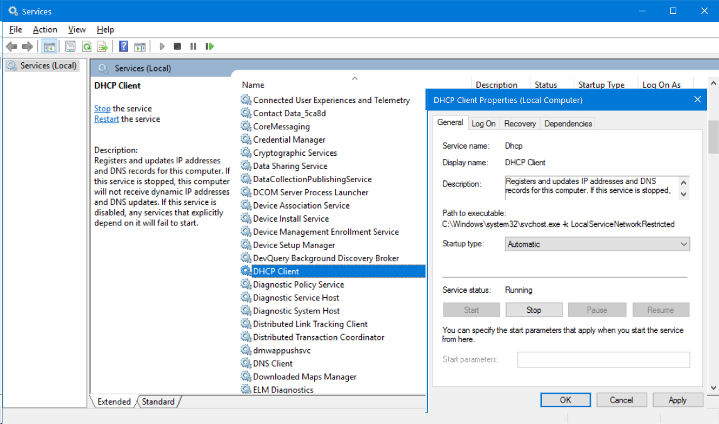
Task: Select Distributed Link Tracking Client row
Action: [x=310, y=323]
